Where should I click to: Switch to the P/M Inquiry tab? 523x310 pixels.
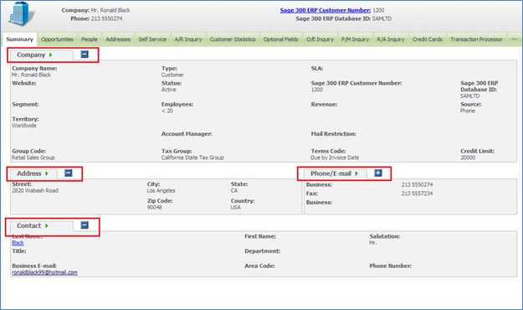pyautogui.click(x=356, y=39)
